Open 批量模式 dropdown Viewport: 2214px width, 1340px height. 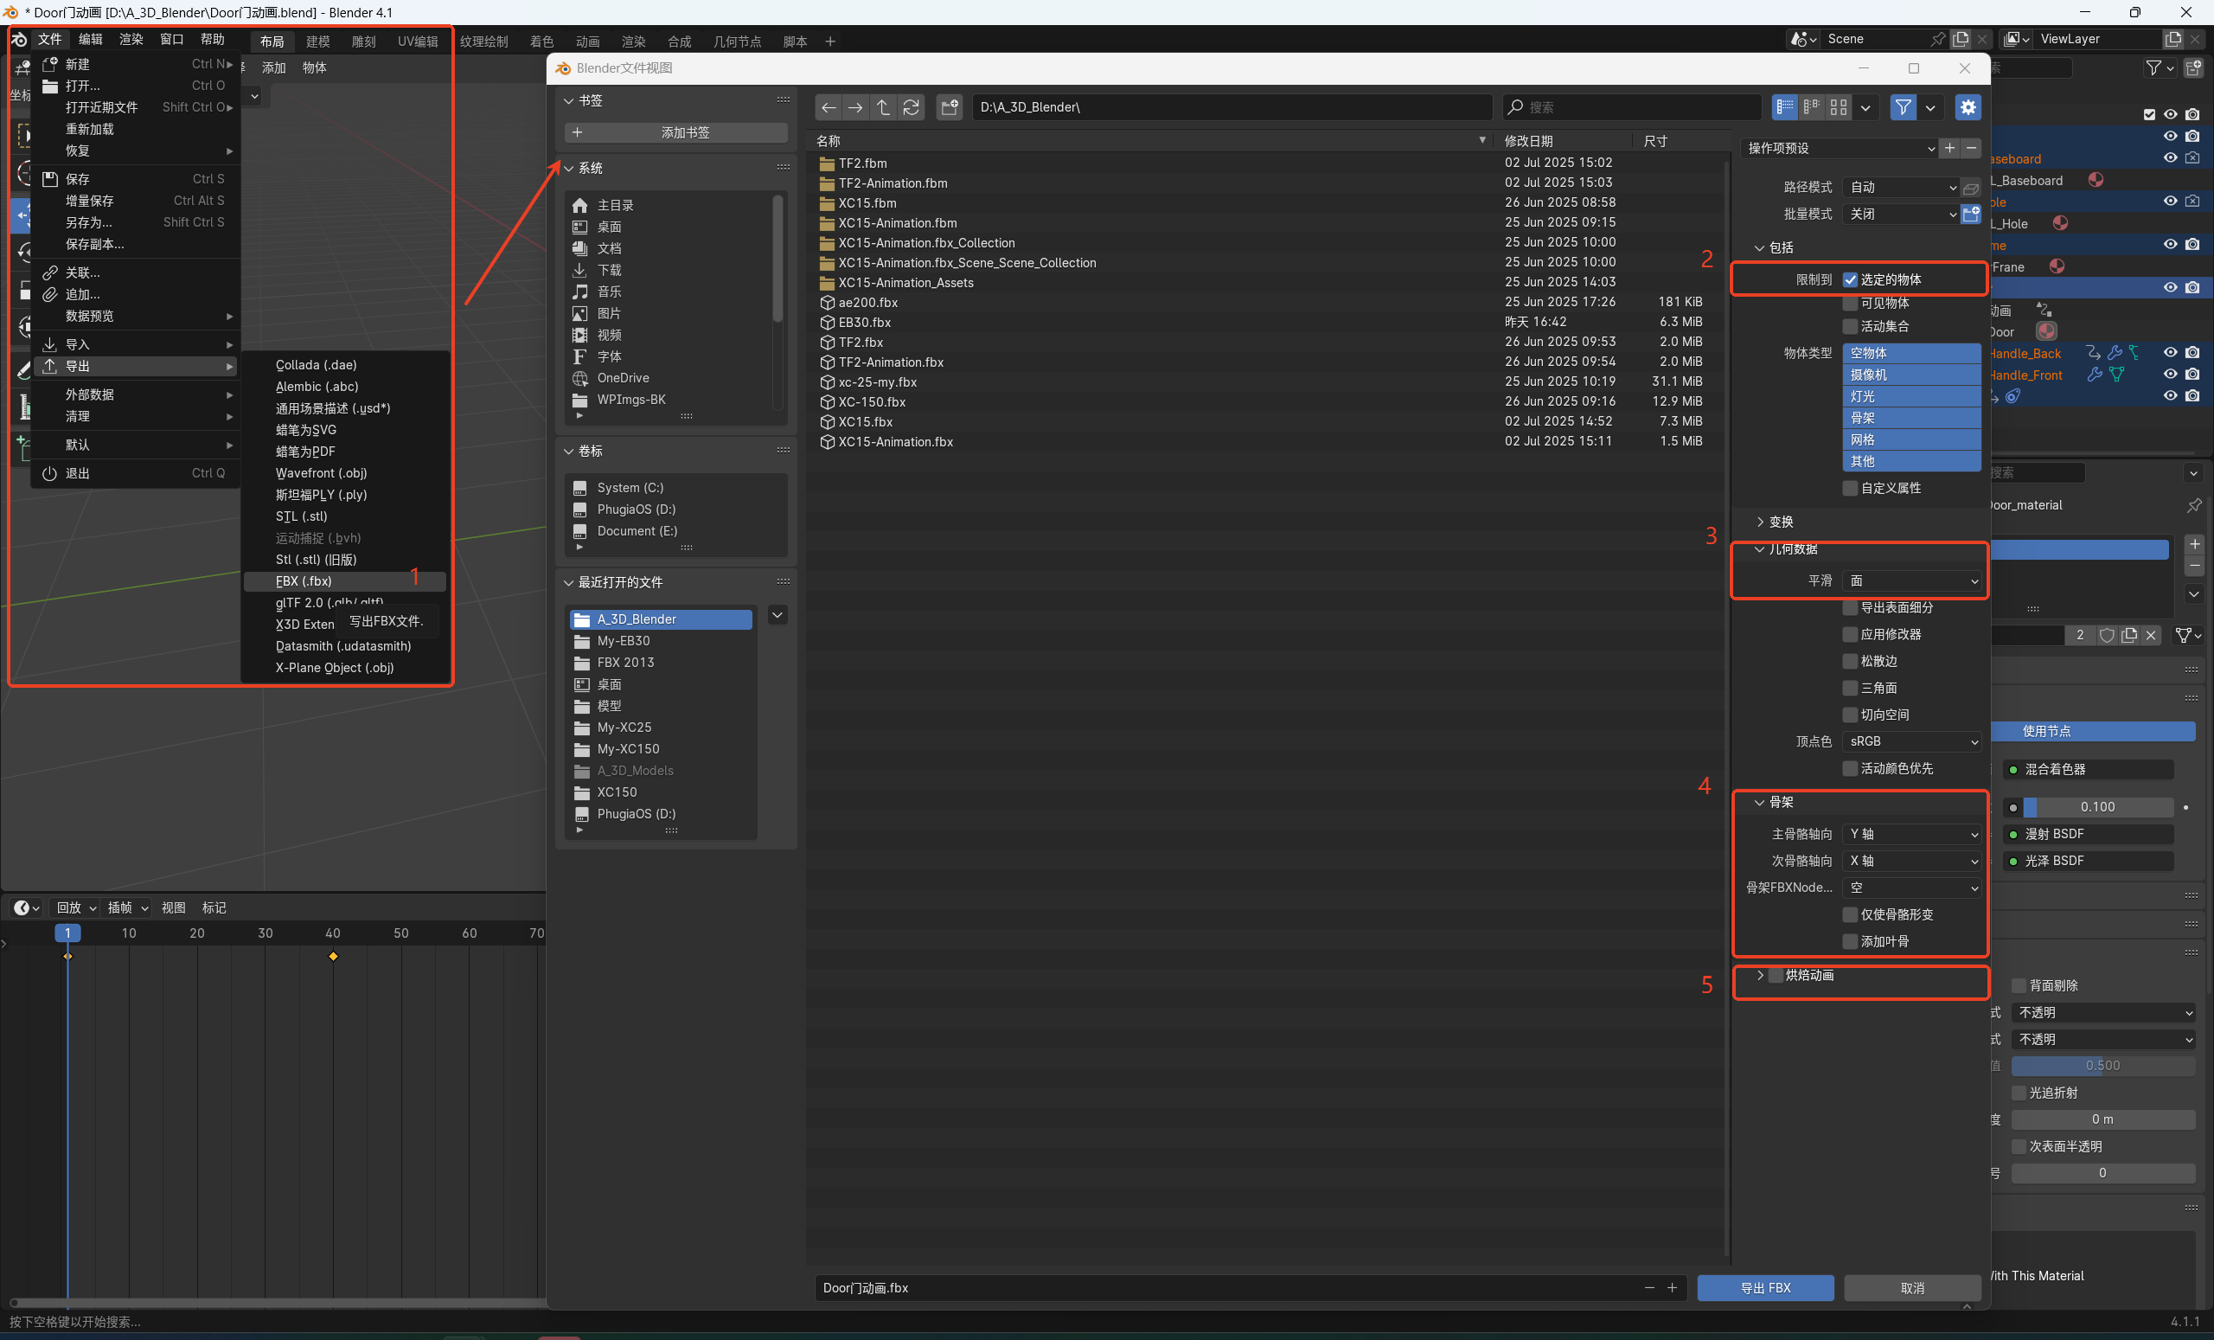click(1900, 214)
